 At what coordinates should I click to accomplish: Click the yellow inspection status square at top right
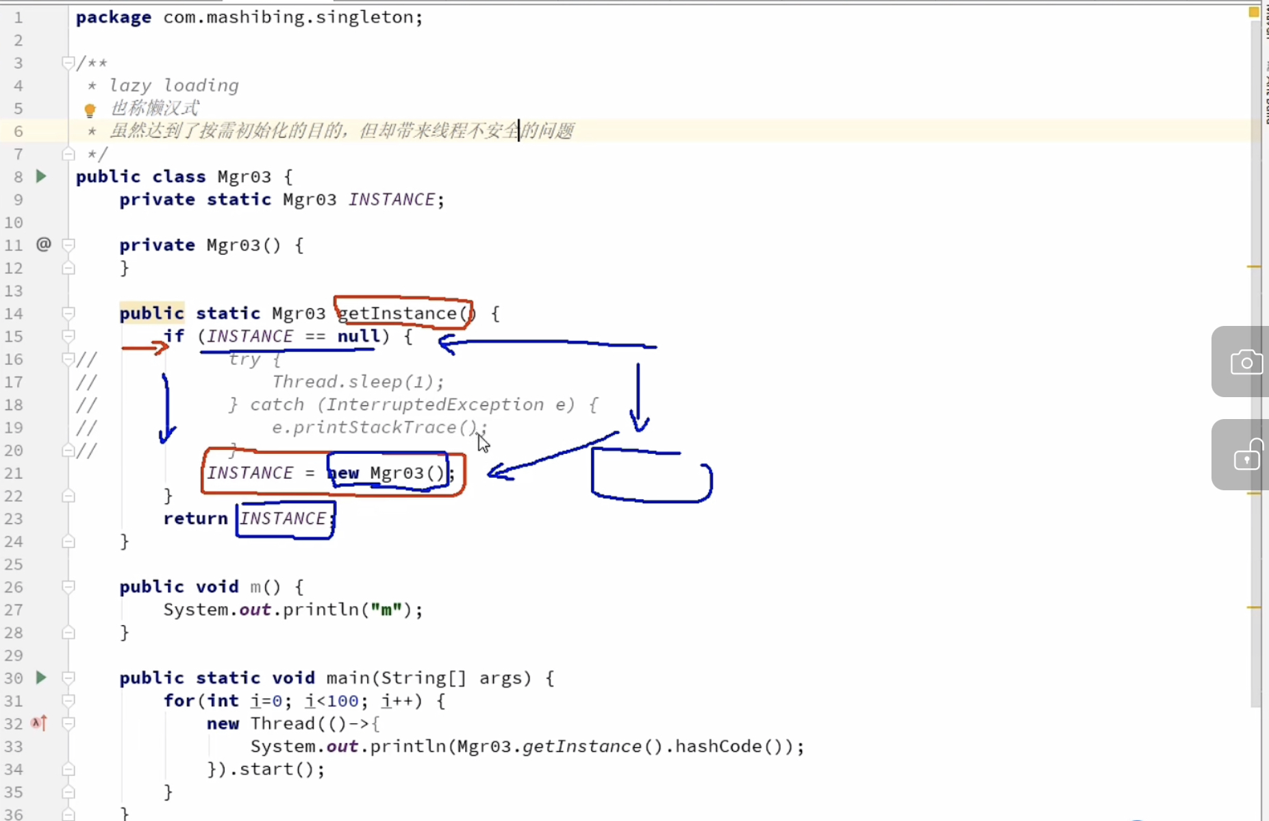click(1254, 12)
